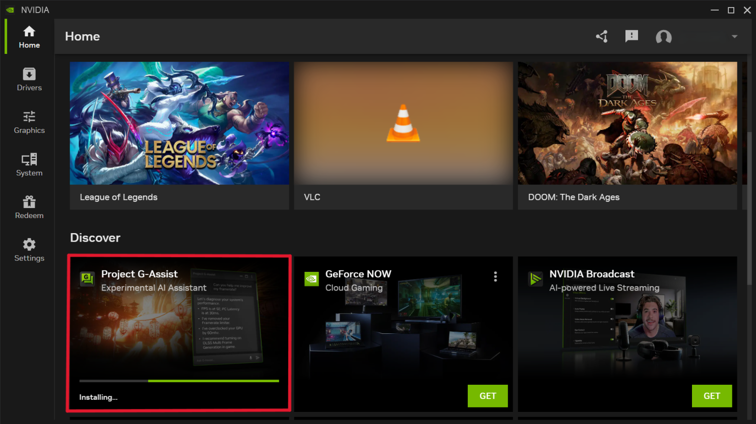
Task: Click the League of Legends label
Action: [118, 197]
